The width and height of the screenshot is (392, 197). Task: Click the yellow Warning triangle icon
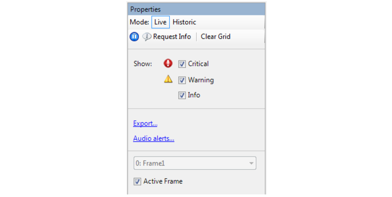(168, 79)
